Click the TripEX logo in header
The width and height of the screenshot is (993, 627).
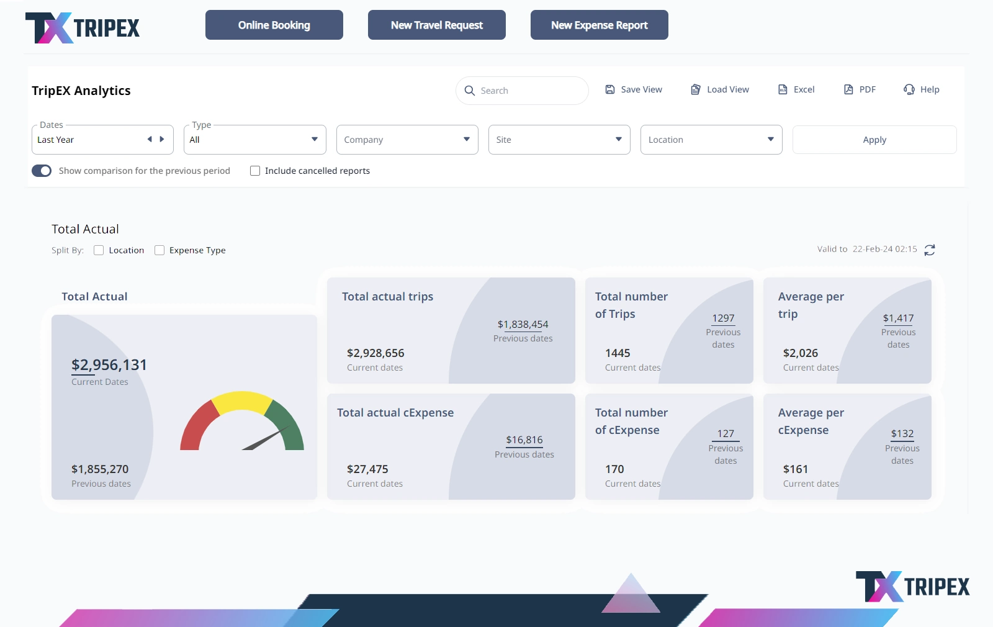tap(83, 28)
